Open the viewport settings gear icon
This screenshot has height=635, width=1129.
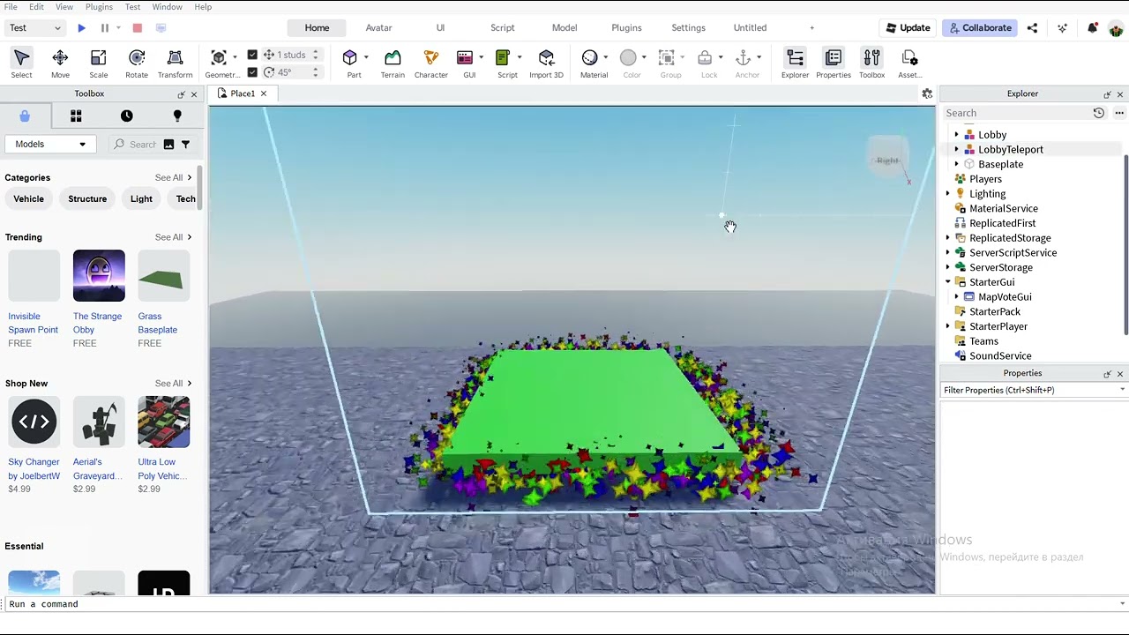(x=927, y=93)
